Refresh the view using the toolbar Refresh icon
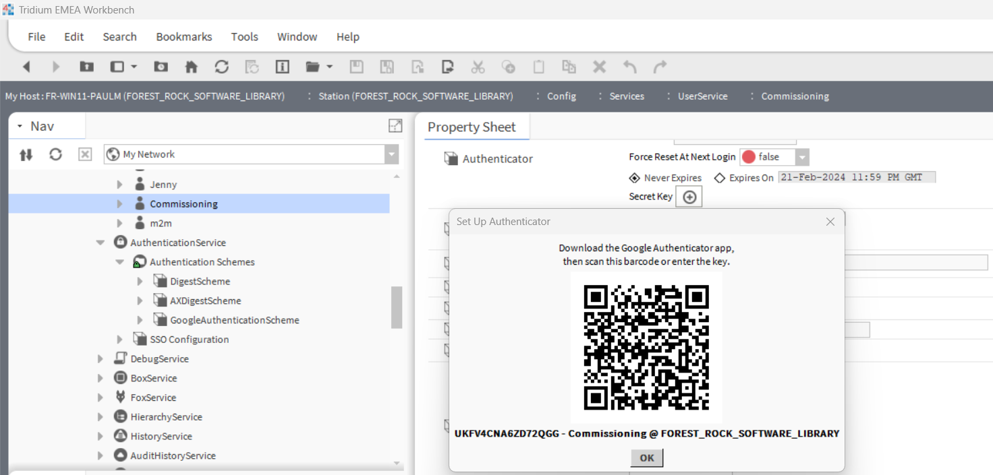 [221, 67]
